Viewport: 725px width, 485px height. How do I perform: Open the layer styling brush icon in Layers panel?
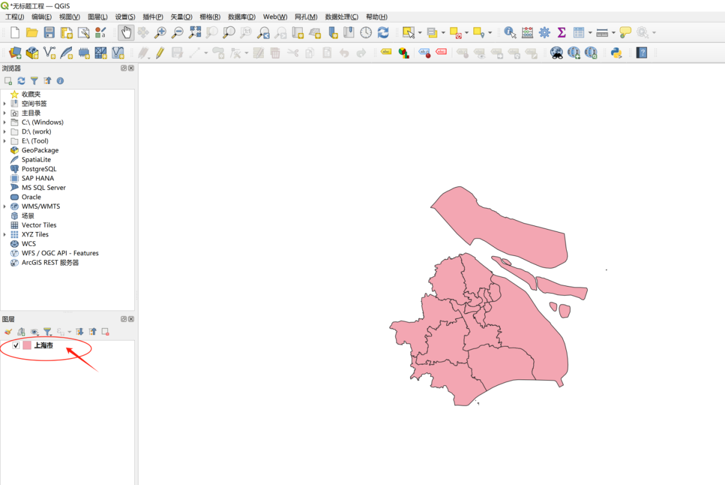tap(8, 332)
